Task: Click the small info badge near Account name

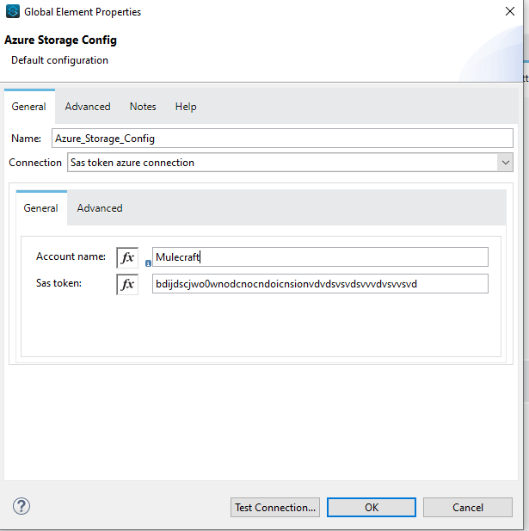Action: (x=148, y=263)
